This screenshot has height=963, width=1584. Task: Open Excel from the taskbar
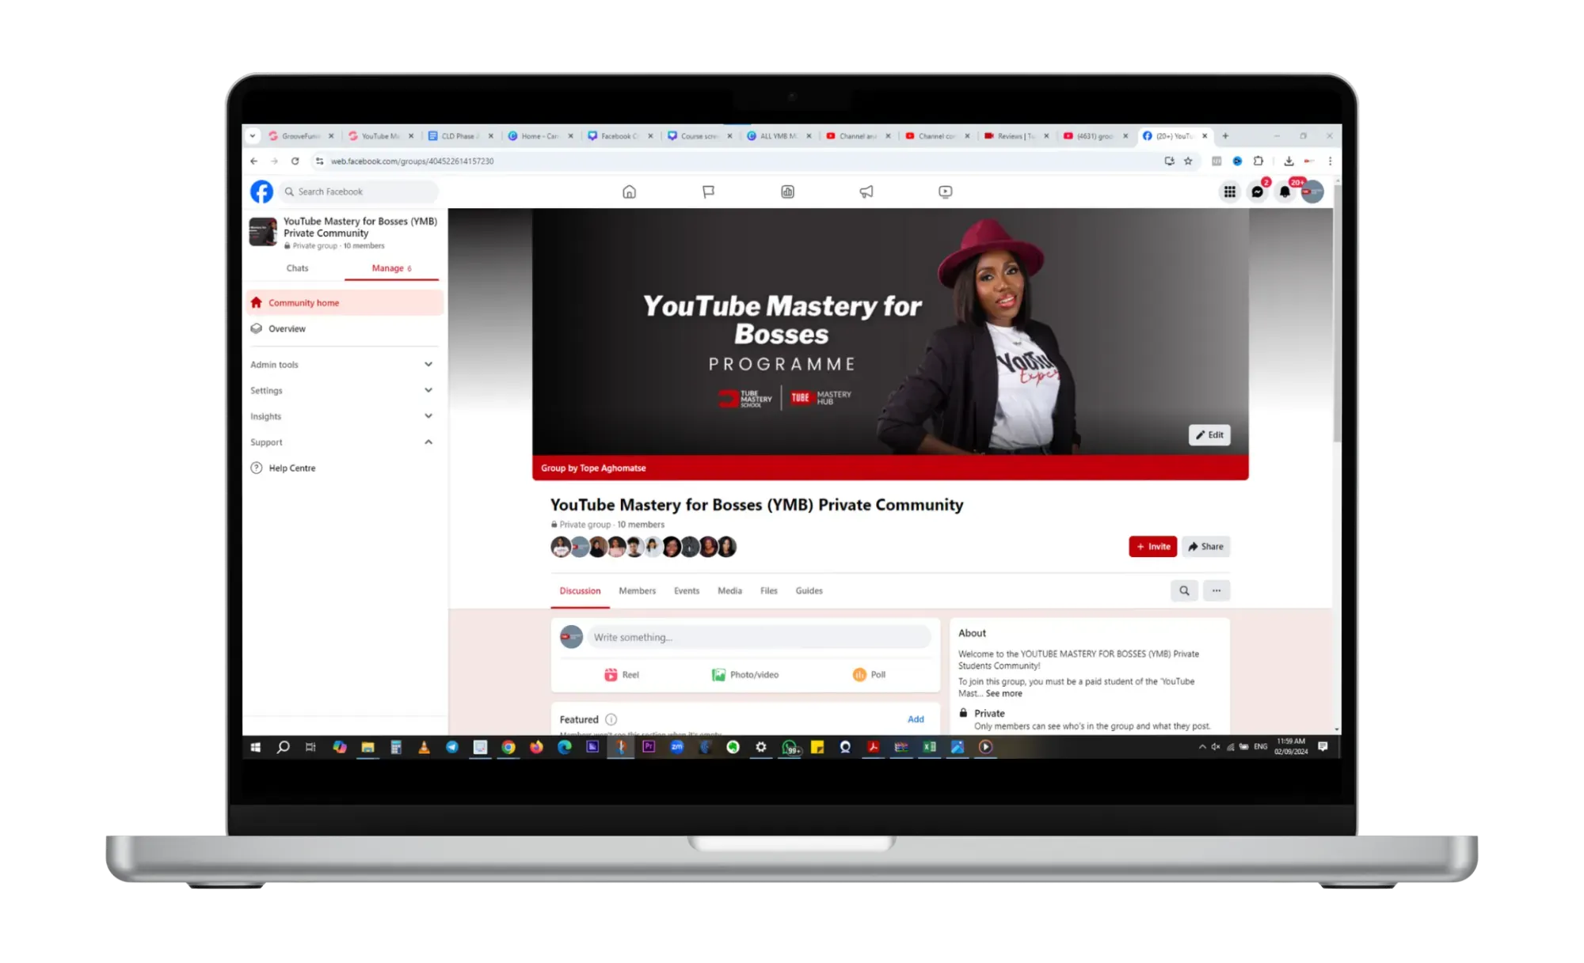[929, 747]
